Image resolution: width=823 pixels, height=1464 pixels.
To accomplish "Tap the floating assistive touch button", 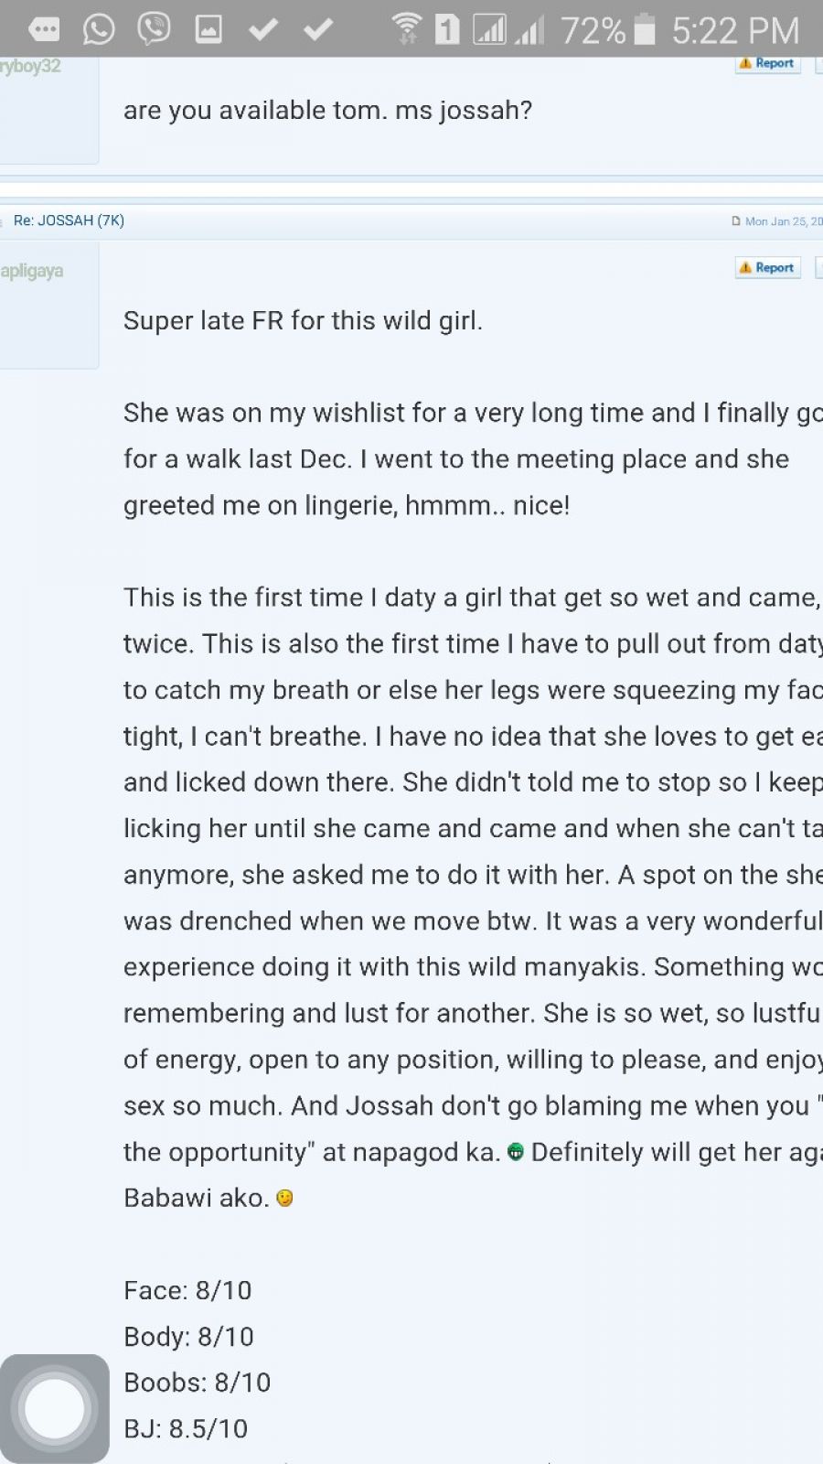I will (55, 1408).
